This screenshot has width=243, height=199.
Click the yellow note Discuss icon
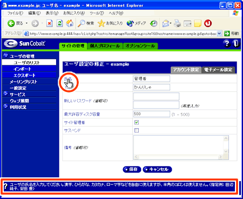[x=198, y=23]
